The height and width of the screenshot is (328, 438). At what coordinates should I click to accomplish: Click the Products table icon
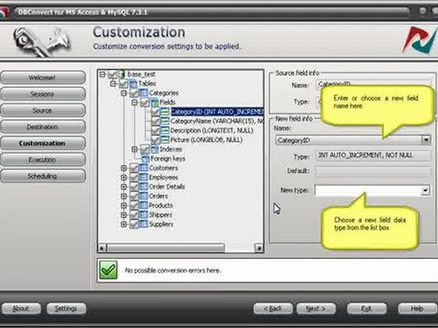coord(143,206)
